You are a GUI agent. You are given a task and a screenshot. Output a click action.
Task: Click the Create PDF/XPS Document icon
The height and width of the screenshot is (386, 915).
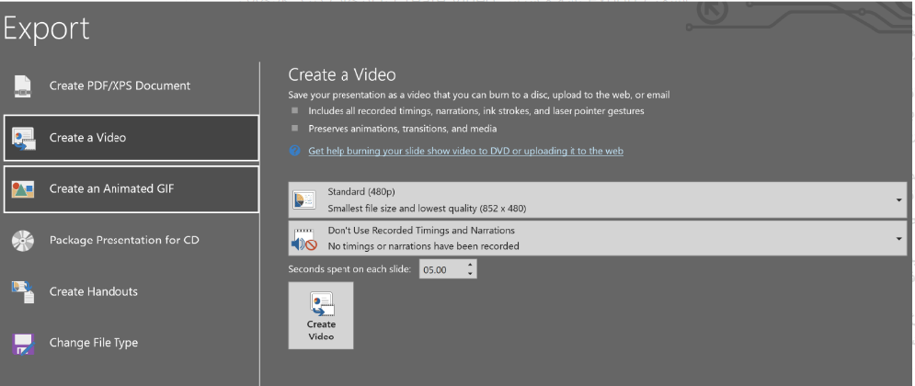click(x=23, y=86)
